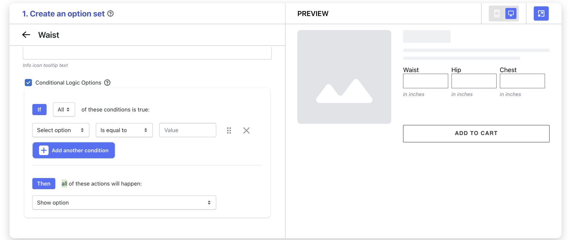Open the All conditions dropdown
Screen dimensions: 571x240
click(64, 110)
